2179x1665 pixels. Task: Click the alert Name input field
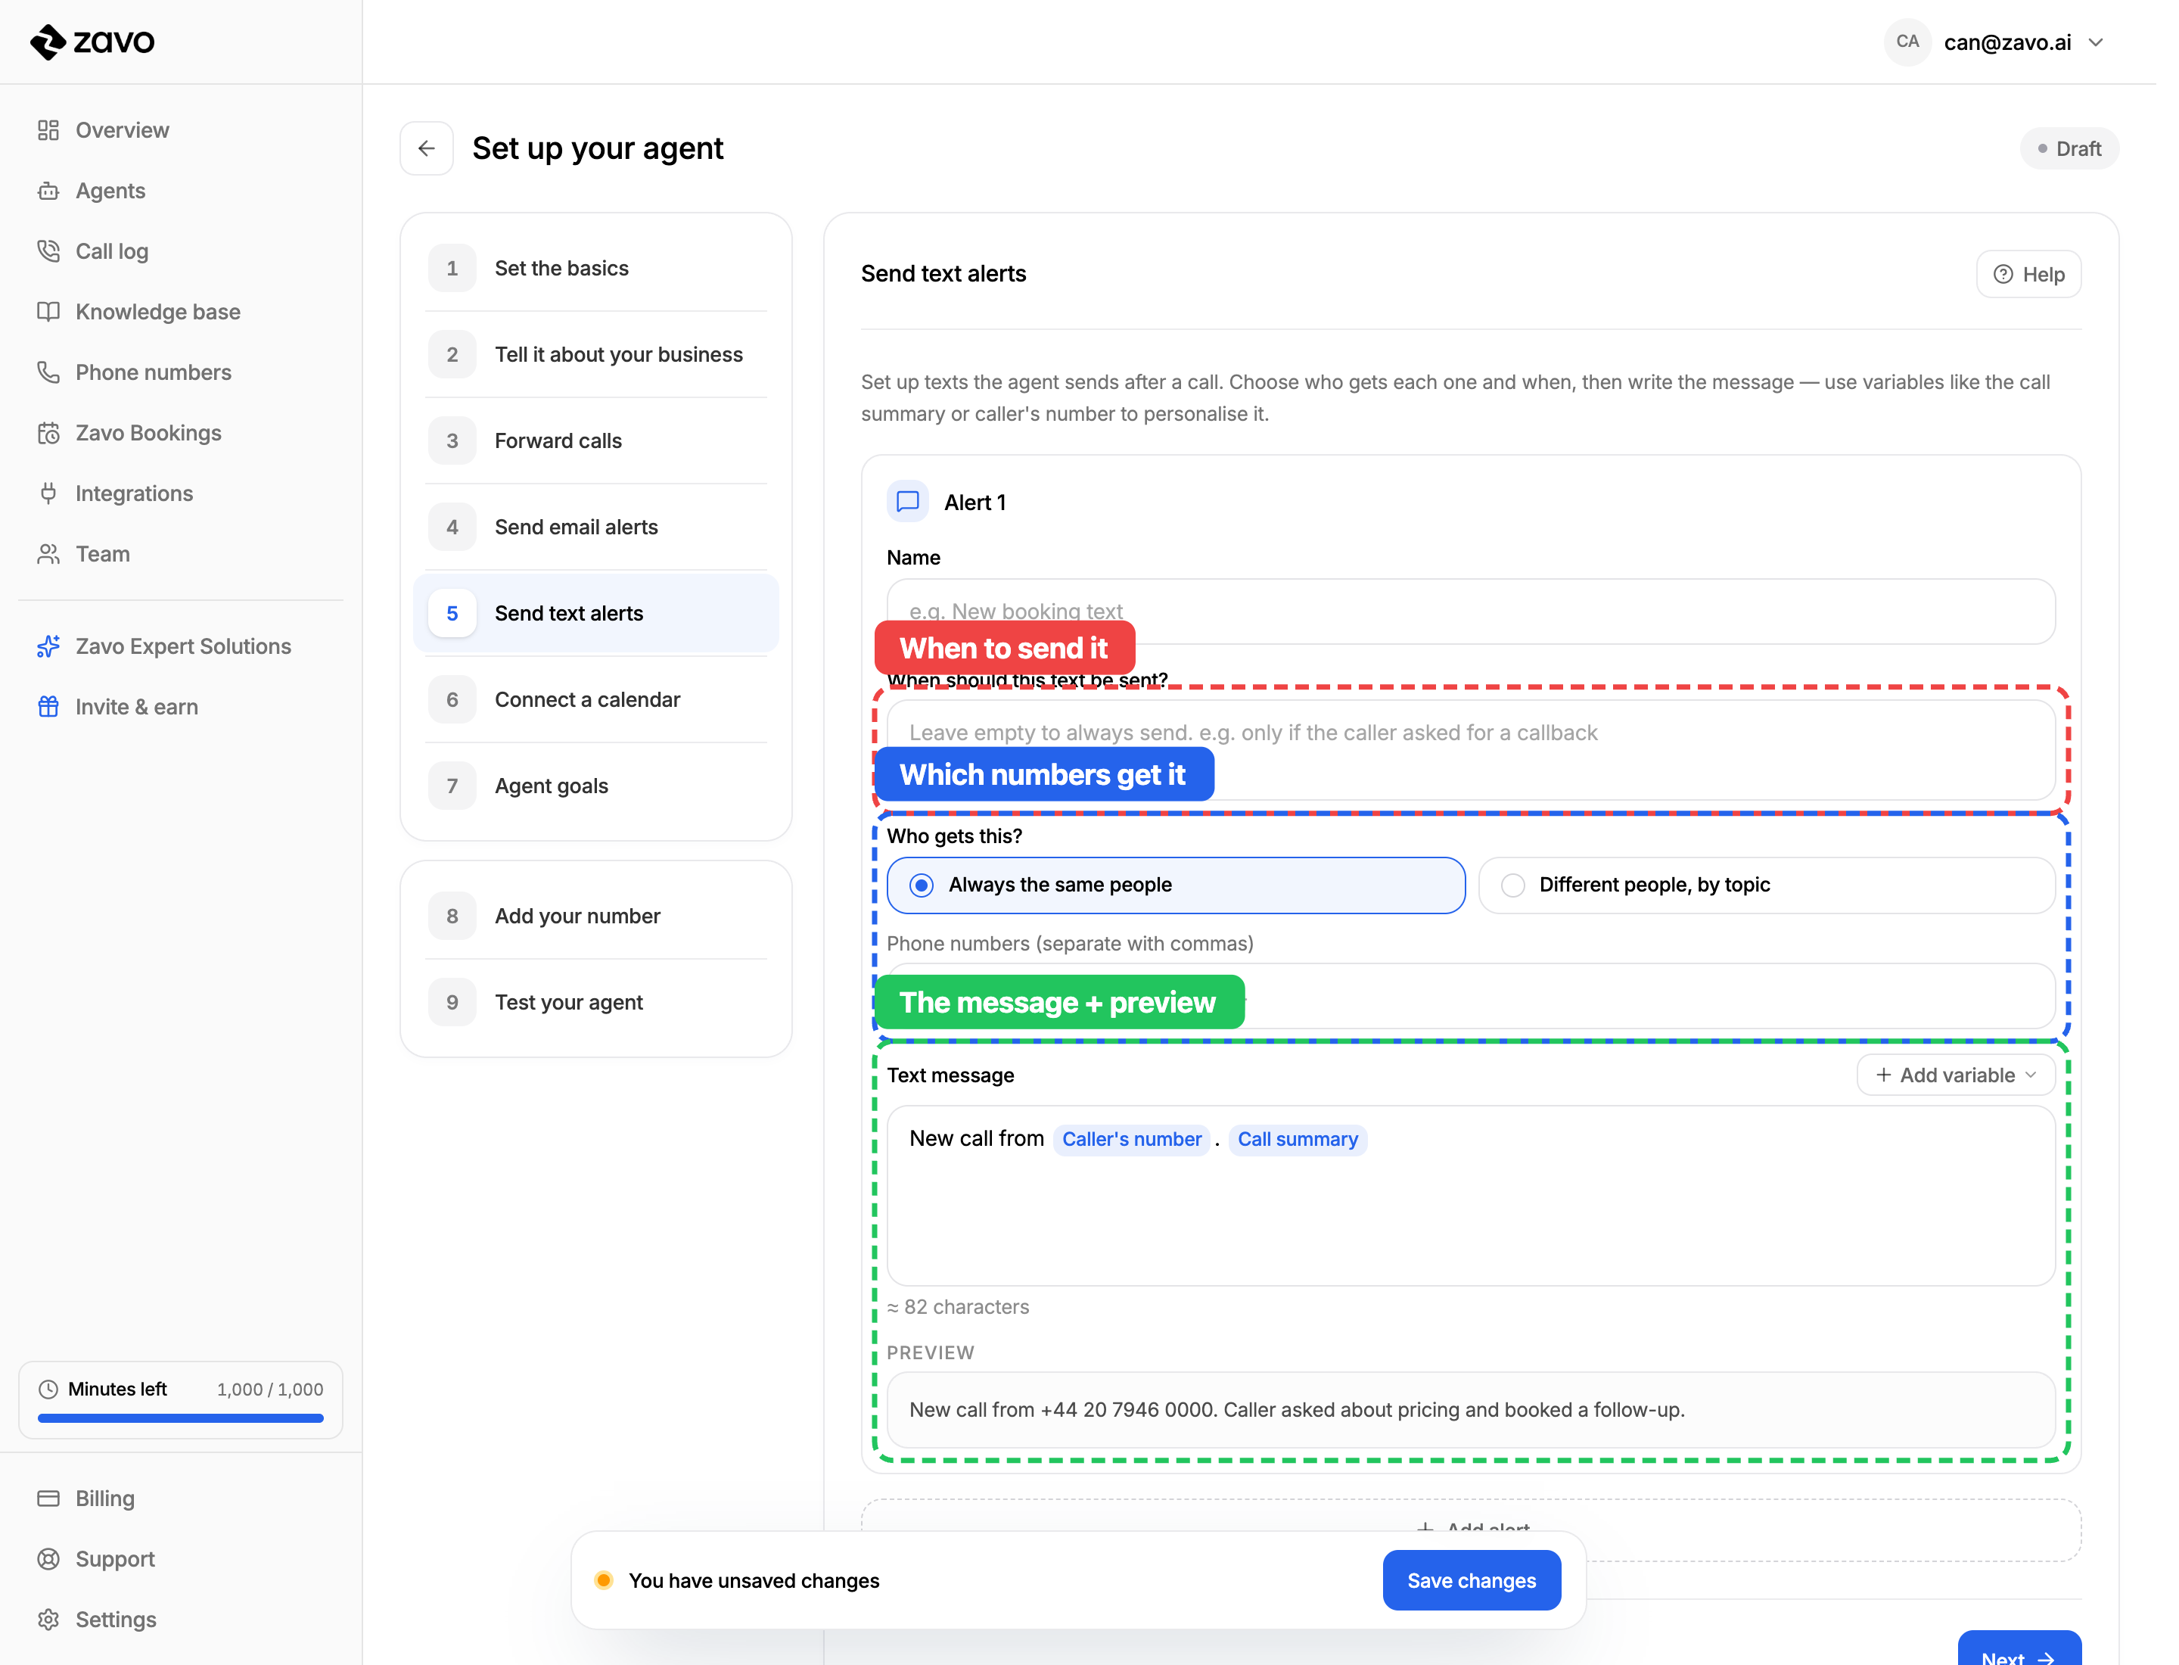tap(1471, 612)
